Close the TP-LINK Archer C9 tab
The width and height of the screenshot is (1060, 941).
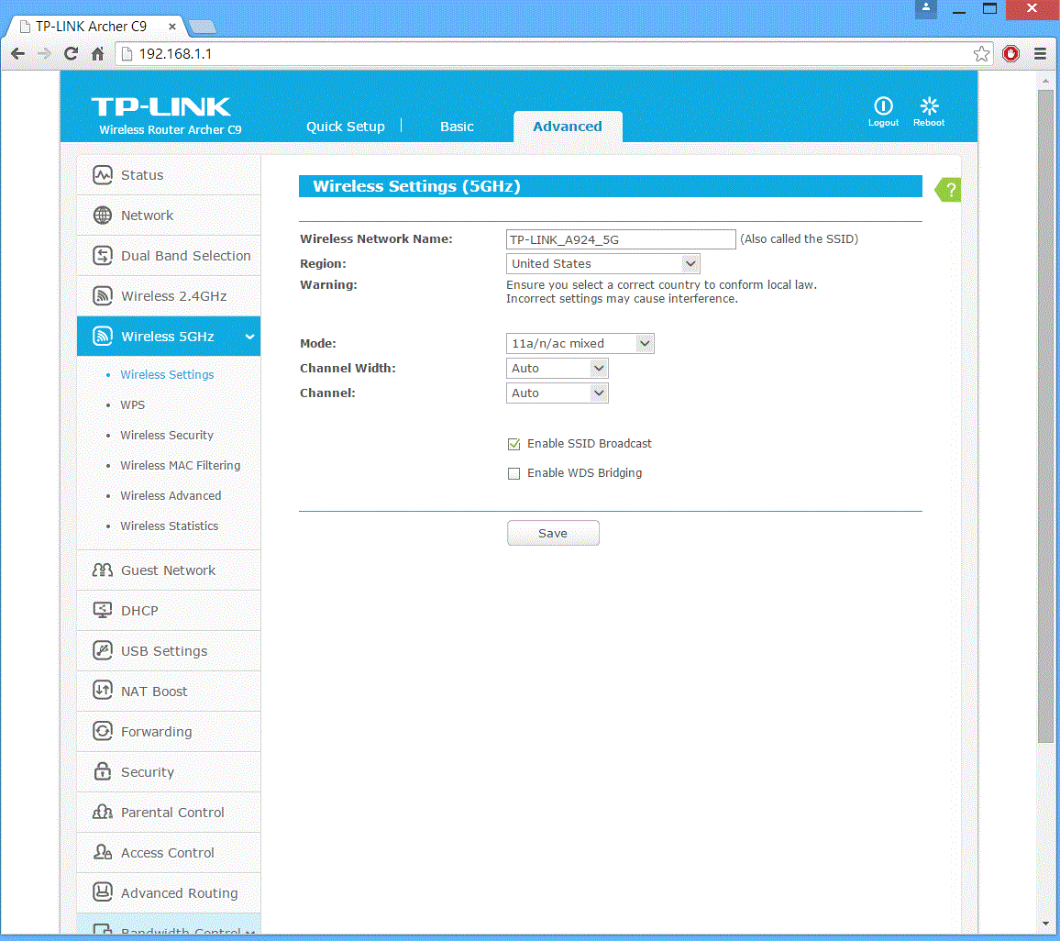[x=172, y=27]
